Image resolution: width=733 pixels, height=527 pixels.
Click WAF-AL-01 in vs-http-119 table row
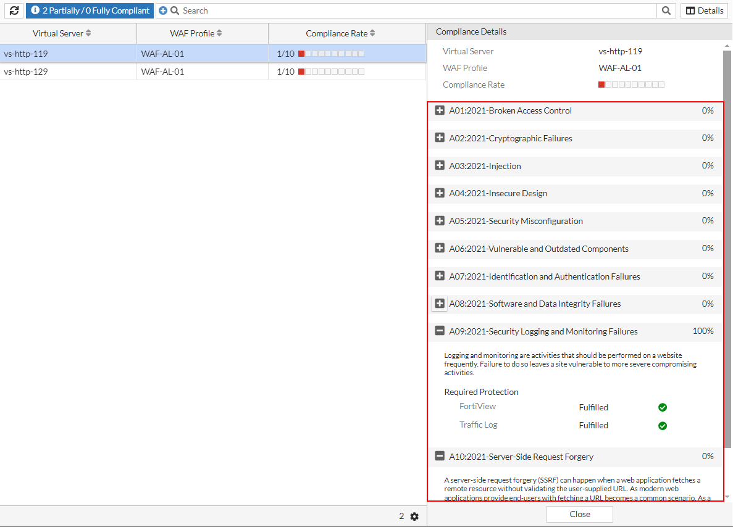162,54
